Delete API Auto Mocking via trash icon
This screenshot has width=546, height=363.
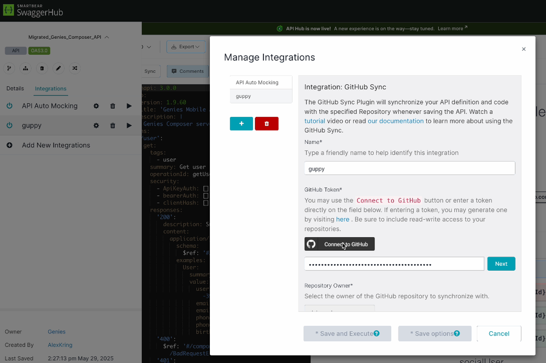pyautogui.click(x=113, y=106)
